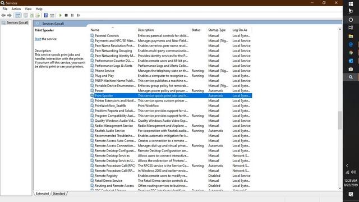The height and width of the screenshot is (202, 359).
Task: Switch to the Extended tab
Action: pos(43,194)
